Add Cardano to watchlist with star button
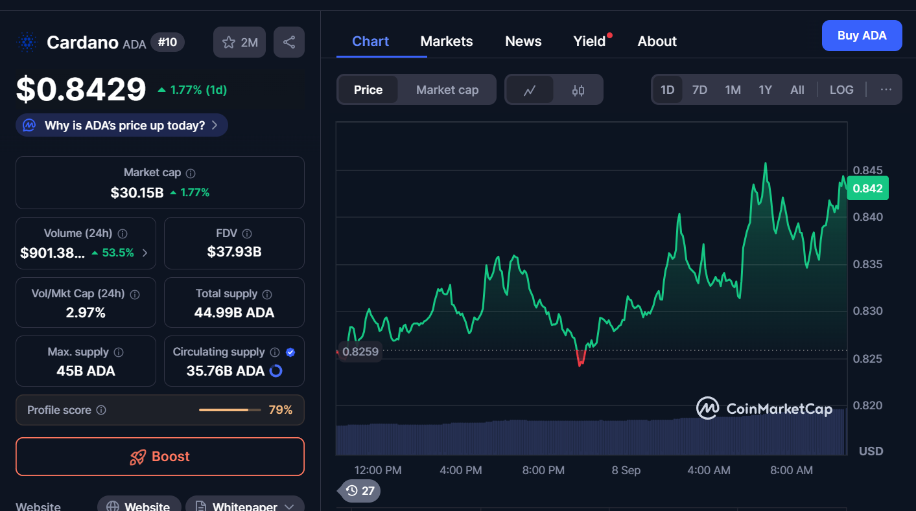916x511 pixels. coord(239,42)
